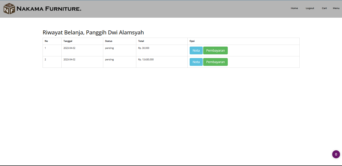Sort by the Total column header
This screenshot has height=166, width=342.
point(141,41)
